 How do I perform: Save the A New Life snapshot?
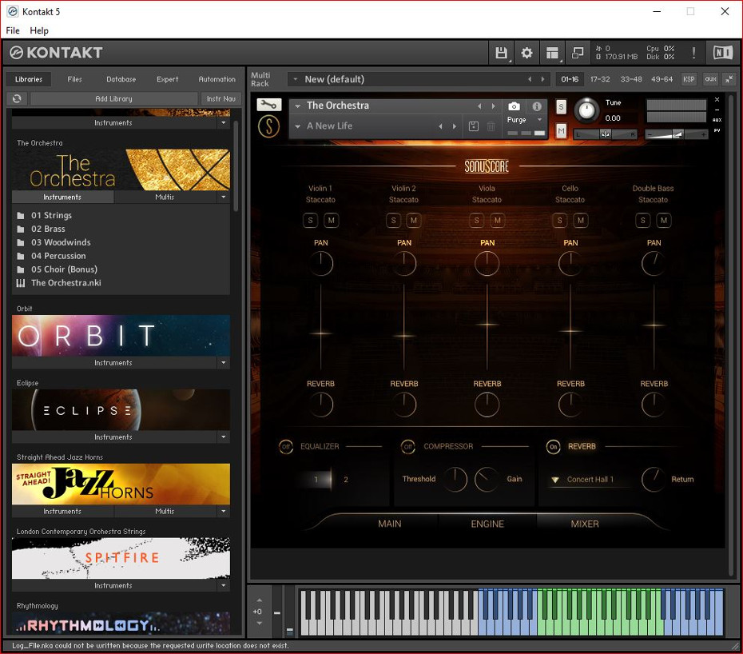(x=474, y=126)
